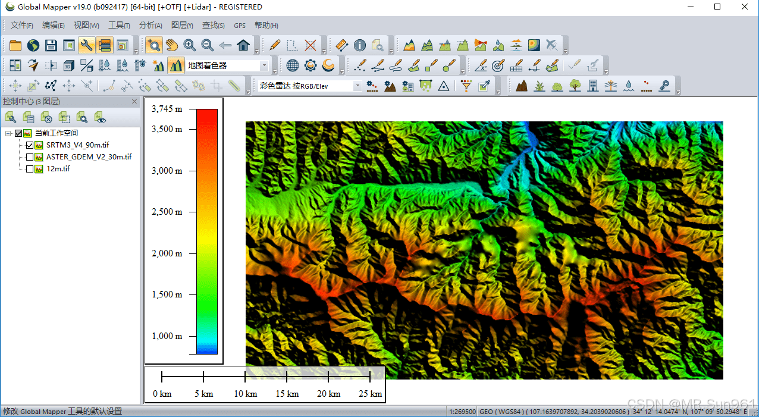This screenshot has width=759, height=417.
Task: Select the SRTM3_V4_90m.tif layer name
Action: coord(77,145)
